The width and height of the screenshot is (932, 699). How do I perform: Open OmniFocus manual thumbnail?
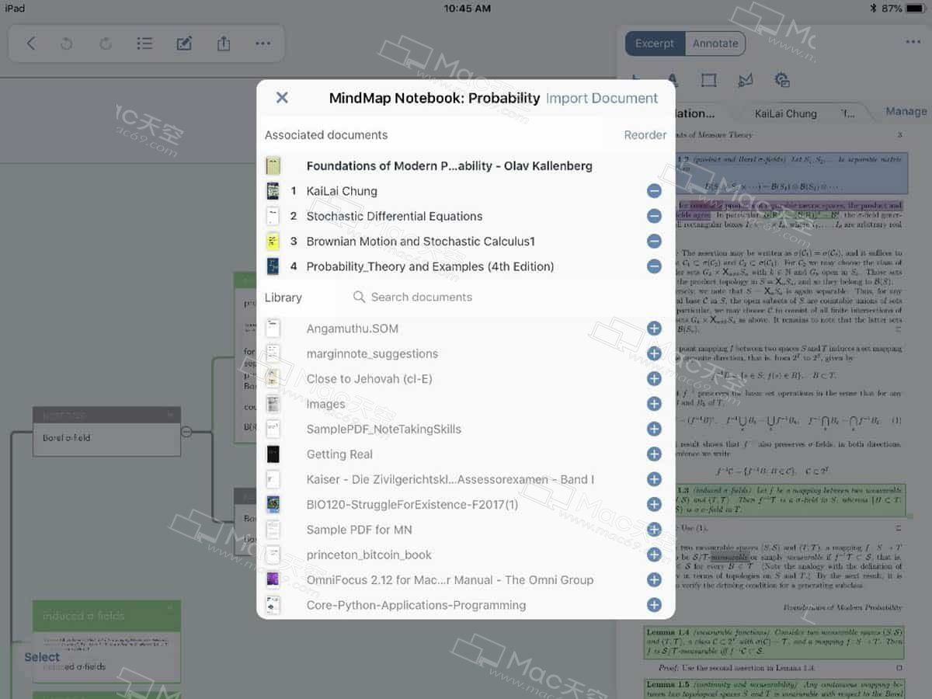coord(273,579)
